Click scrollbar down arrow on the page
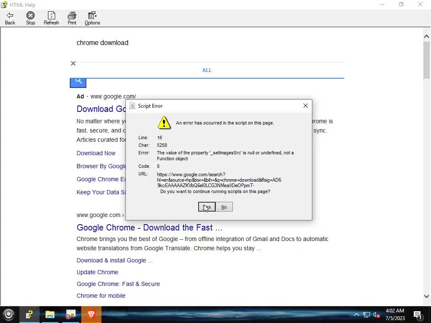The height and width of the screenshot is (323, 431). click(x=426, y=296)
